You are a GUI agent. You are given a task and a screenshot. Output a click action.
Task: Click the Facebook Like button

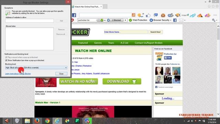pyautogui.click(x=168, y=58)
